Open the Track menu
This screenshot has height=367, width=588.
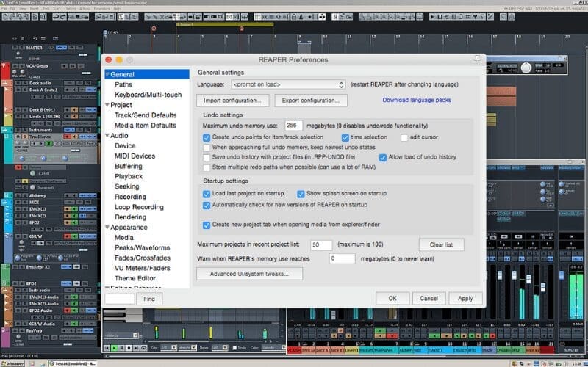click(57, 8)
